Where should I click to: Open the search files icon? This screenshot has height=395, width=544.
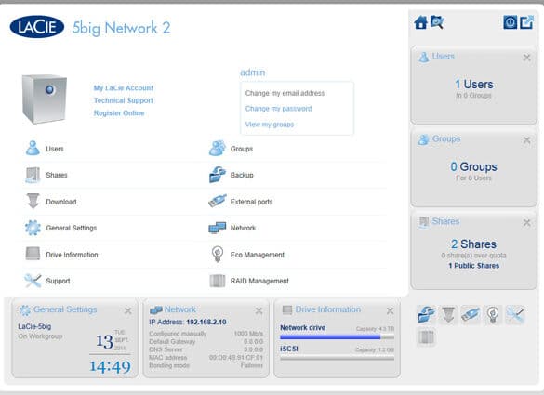point(437,22)
